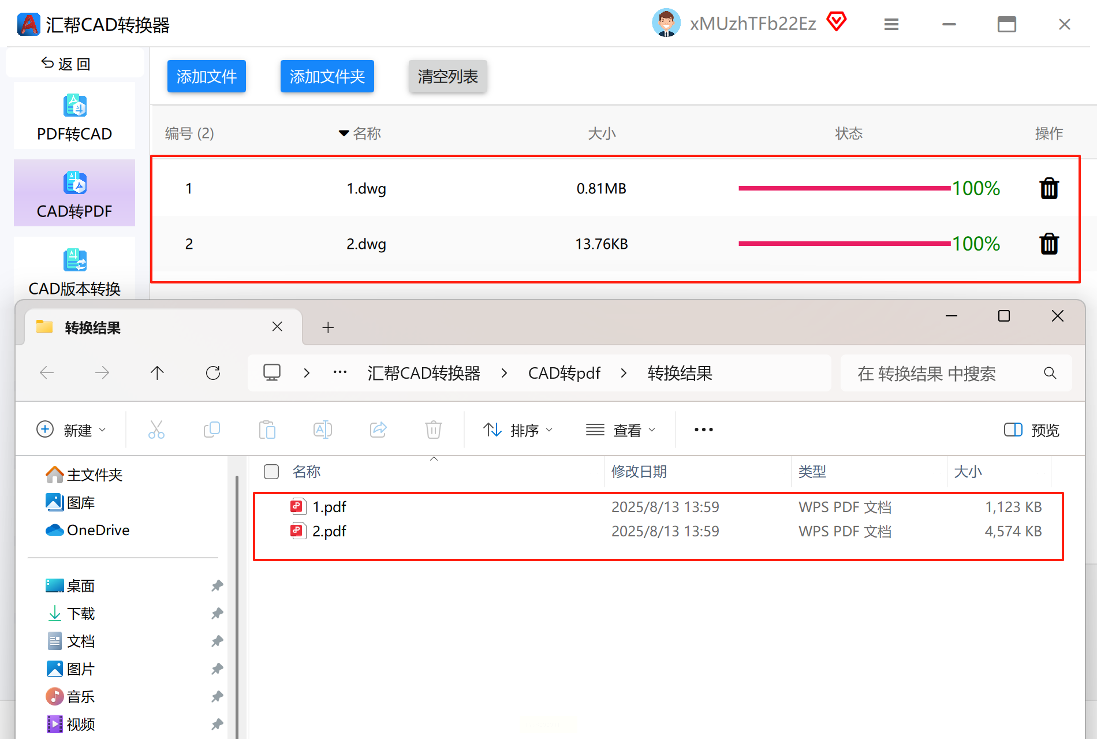This screenshot has height=739, width=1097.
Task: Click the search magnifier icon
Action: [1050, 374]
